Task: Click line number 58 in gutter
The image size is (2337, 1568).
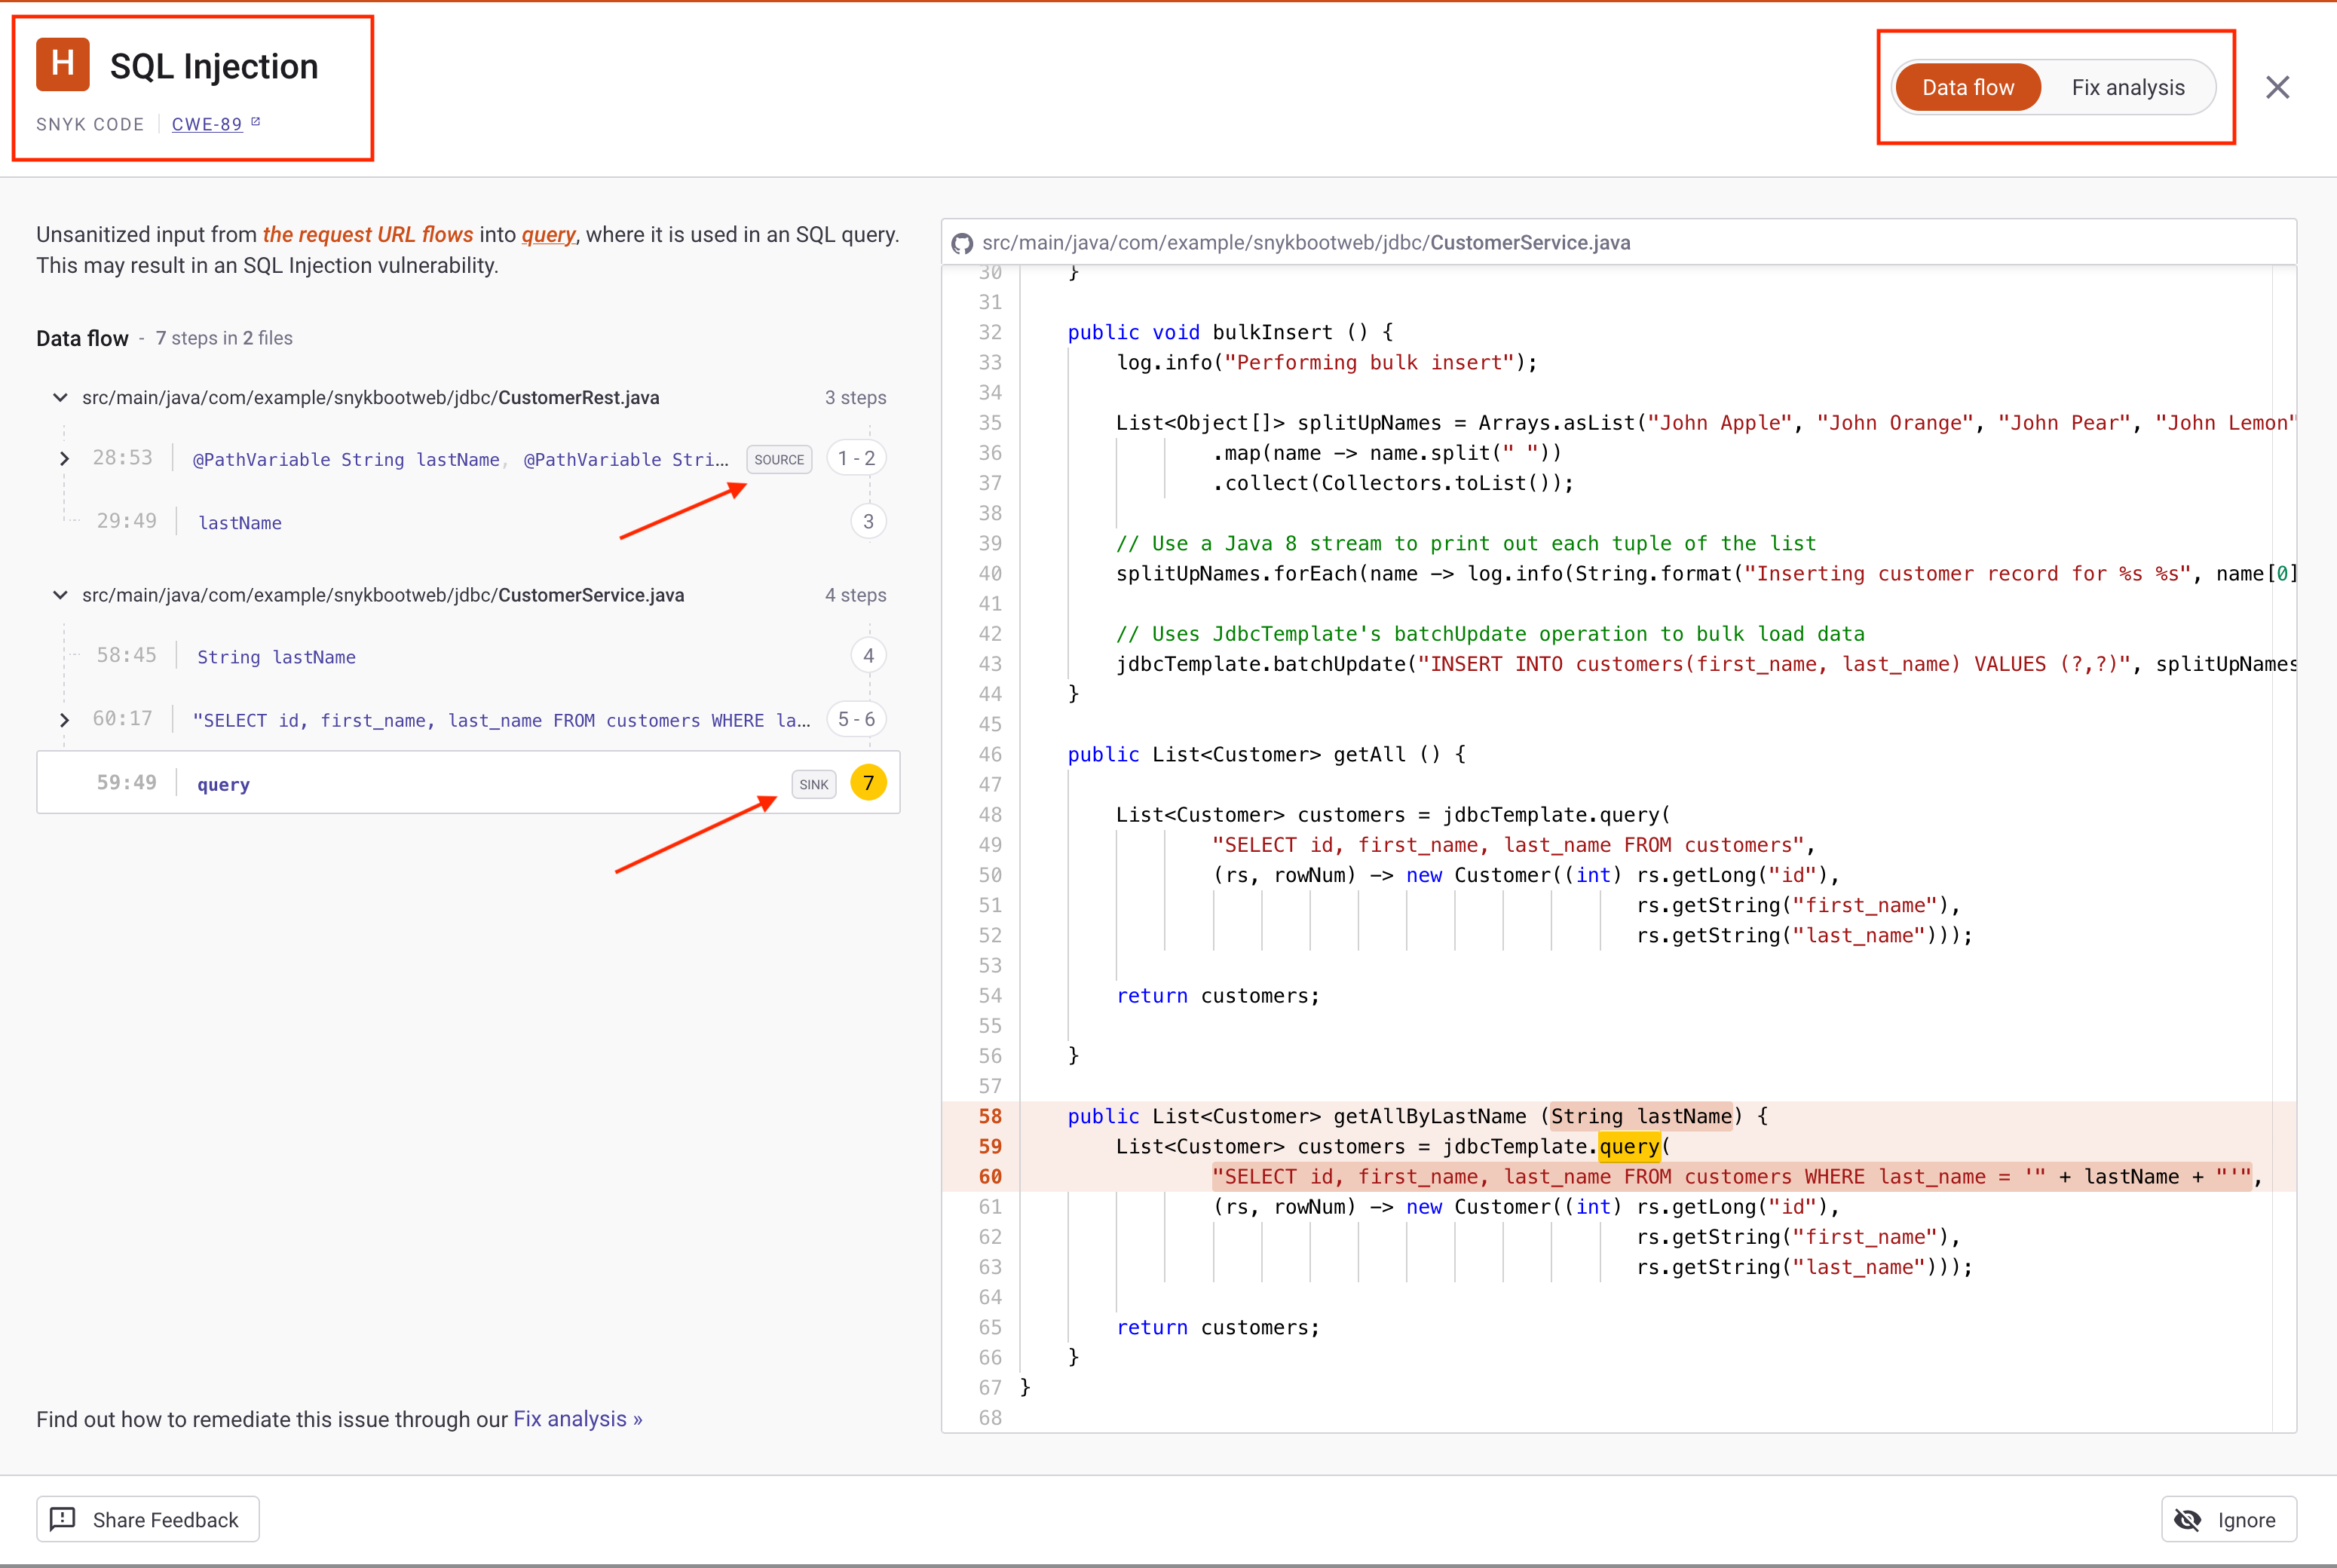Action: click(x=990, y=1116)
